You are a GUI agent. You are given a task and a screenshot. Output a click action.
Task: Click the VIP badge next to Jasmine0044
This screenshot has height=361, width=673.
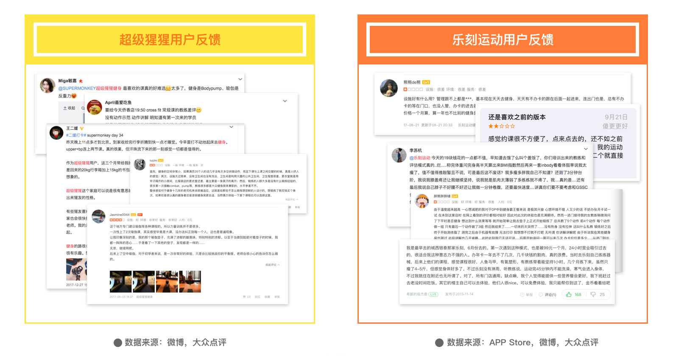tap(140, 215)
